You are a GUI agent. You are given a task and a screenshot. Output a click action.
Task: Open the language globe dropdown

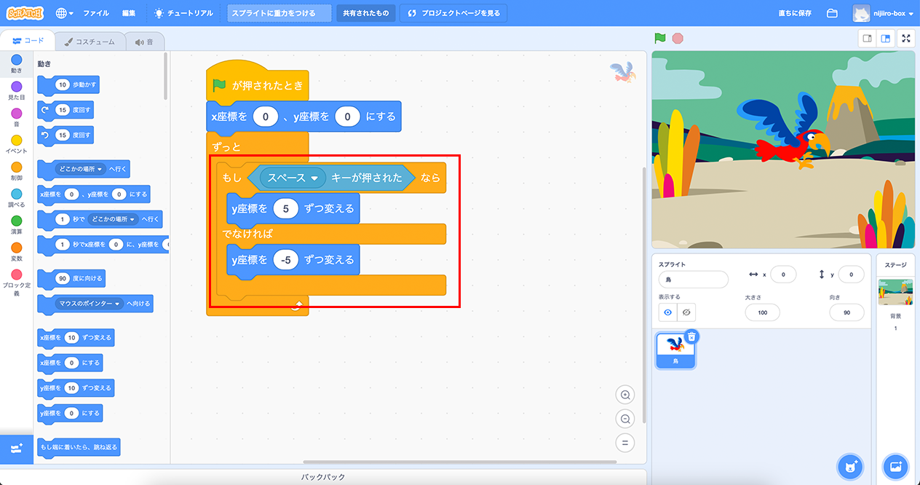pos(65,13)
